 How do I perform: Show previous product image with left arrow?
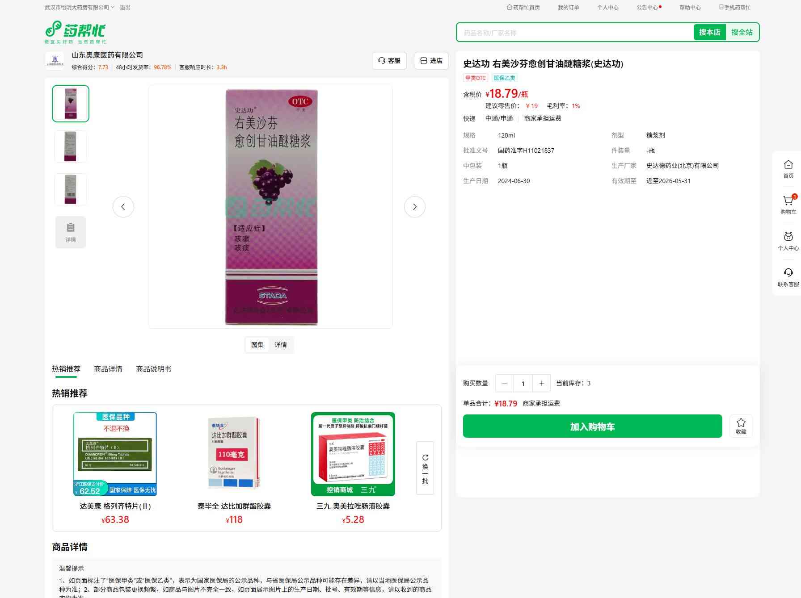click(x=123, y=207)
